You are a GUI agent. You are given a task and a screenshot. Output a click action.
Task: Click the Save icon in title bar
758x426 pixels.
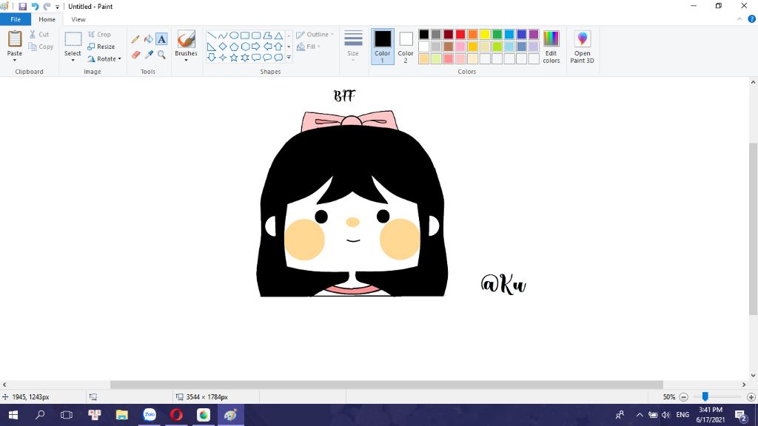tap(22, 7)
